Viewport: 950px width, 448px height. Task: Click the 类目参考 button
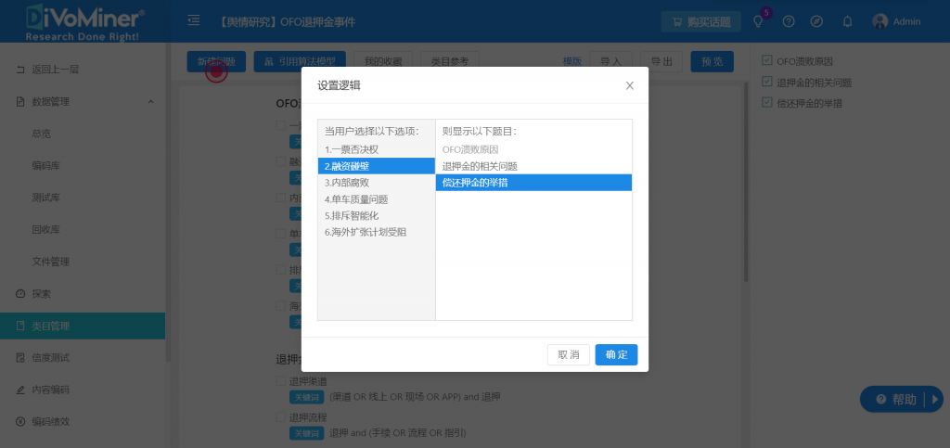[x=450, y=62]
